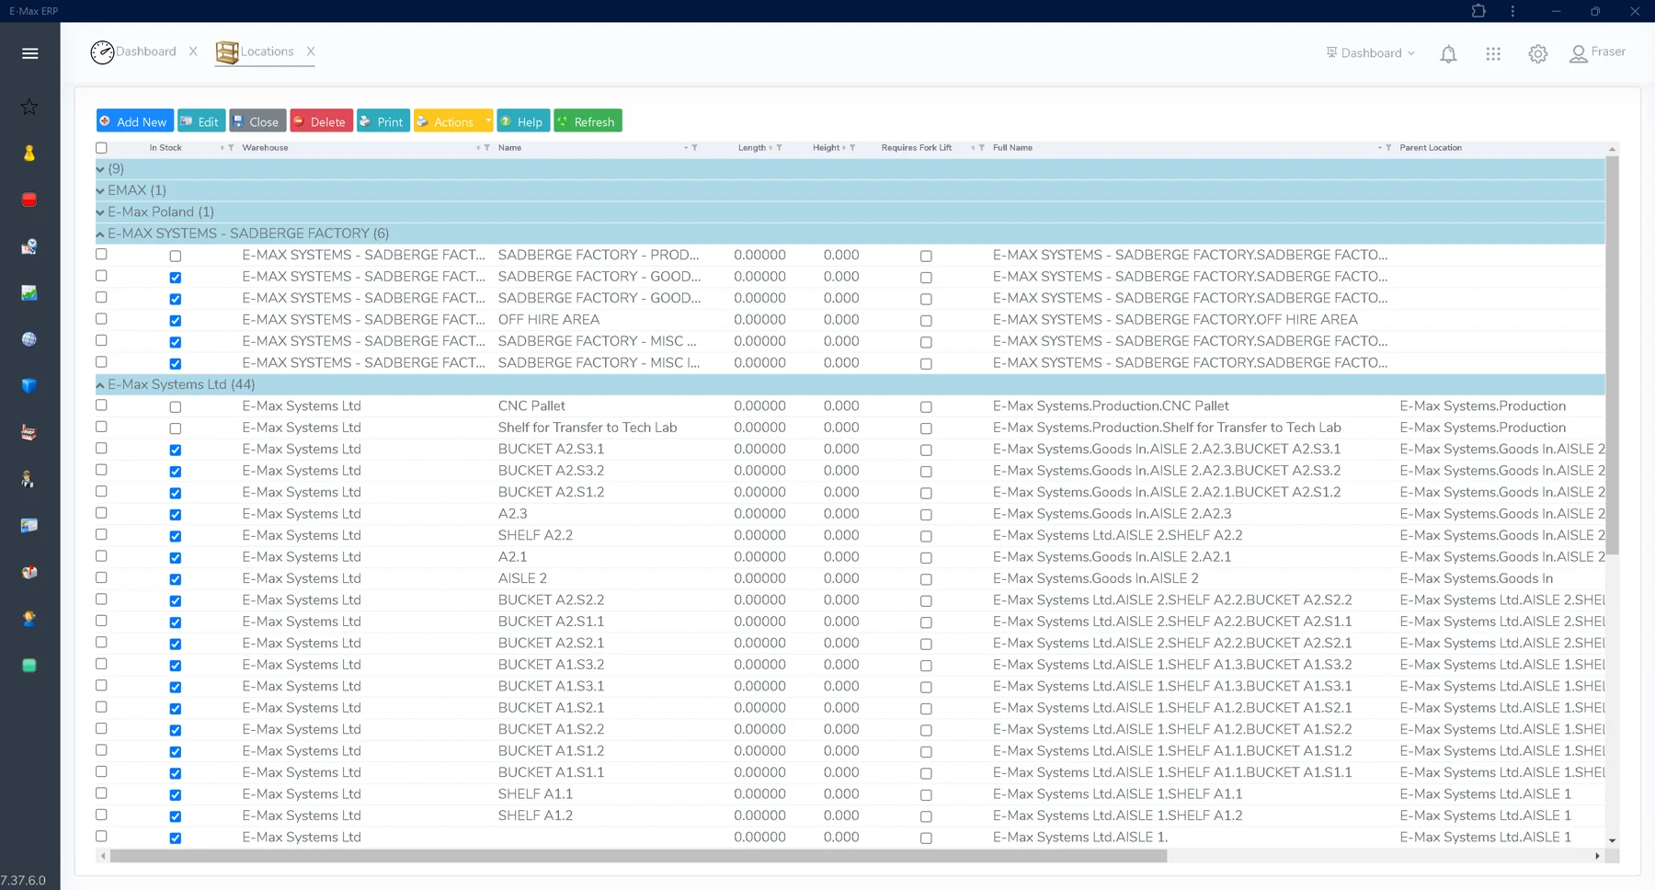Uncheck In Stock for OFF HIRE AREA
This screenshot has height=890, width=1655.
175,321
